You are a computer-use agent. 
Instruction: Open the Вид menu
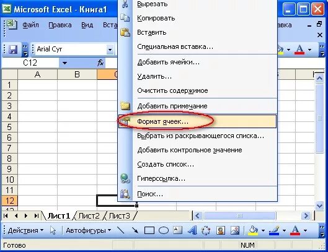pos(87,25)
